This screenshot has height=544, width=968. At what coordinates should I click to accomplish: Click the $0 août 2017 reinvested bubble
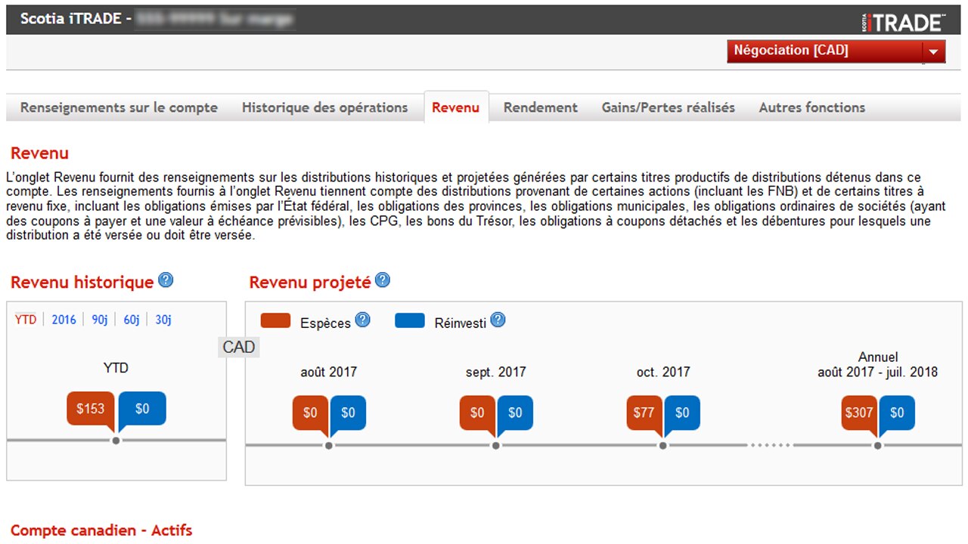(x=348, y=413)
